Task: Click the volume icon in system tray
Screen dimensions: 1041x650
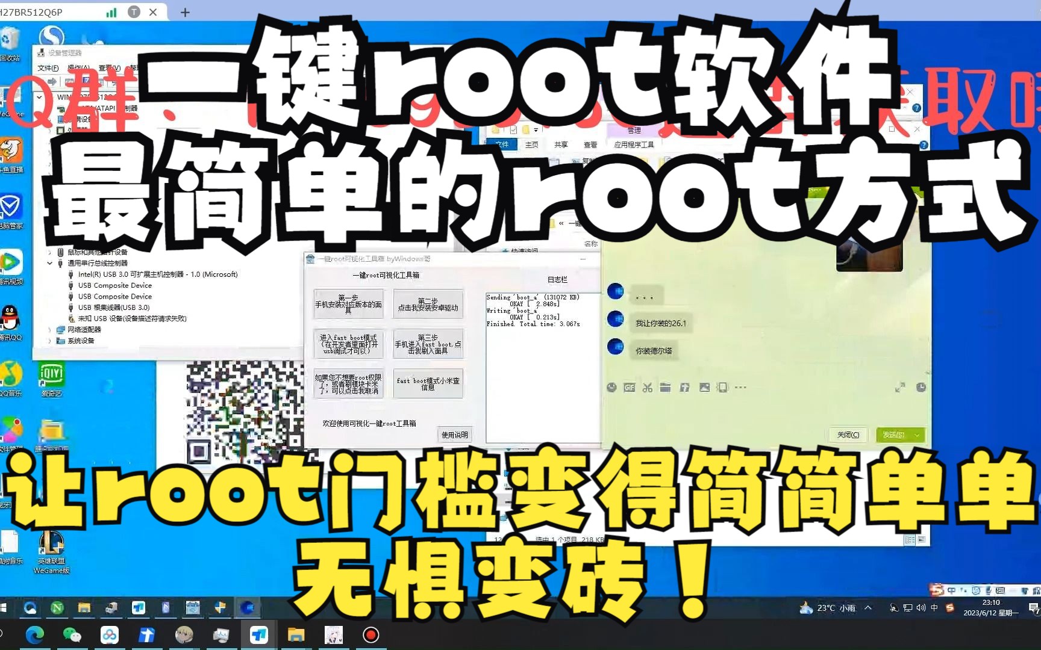Action: [921, 608]
